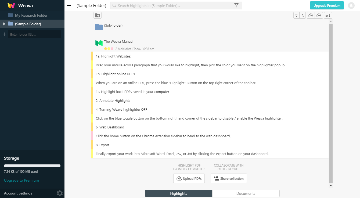
Task: Open the sort order icon
Action: [328, 15]
